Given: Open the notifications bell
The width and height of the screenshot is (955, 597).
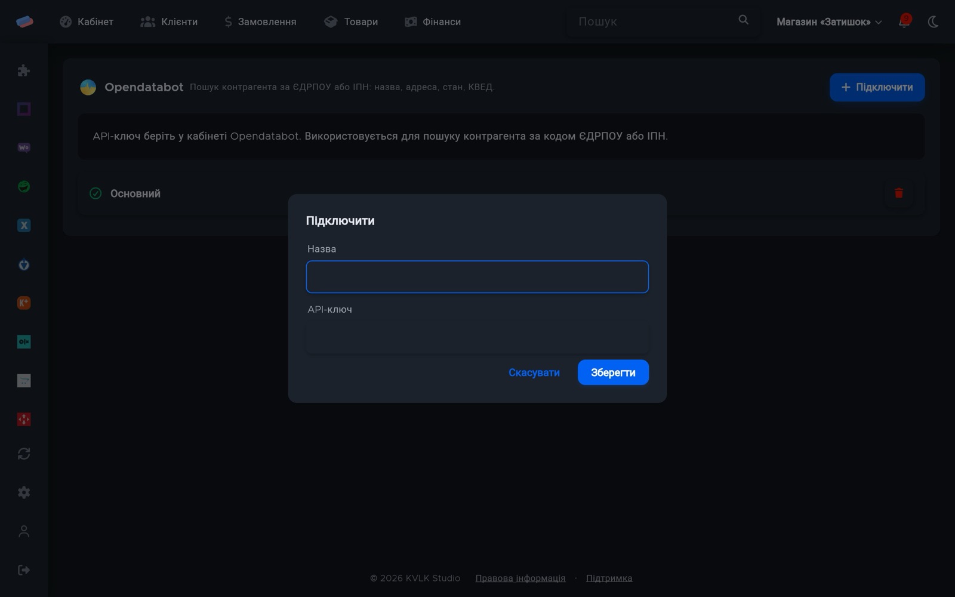Looking at the screenshot, I should pos(904,21).
